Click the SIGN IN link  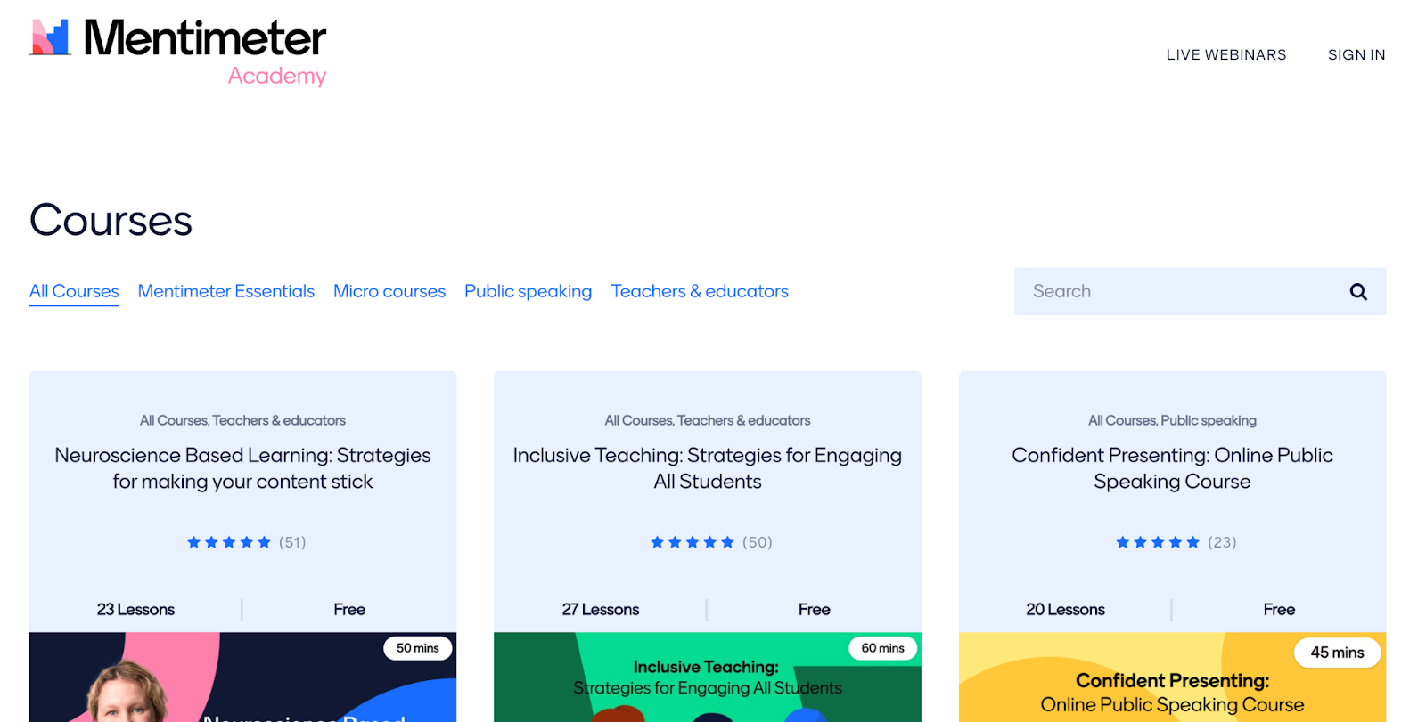point(1356,55)
